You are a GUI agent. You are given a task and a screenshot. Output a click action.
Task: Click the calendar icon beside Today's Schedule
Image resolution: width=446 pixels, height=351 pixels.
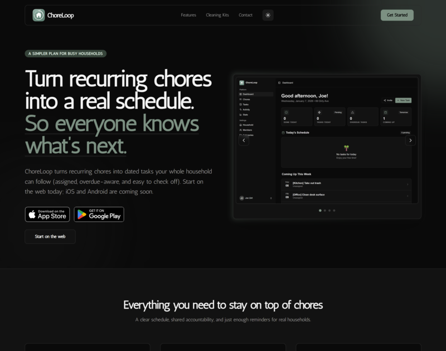pyautogui.click(x=283, y=133)
